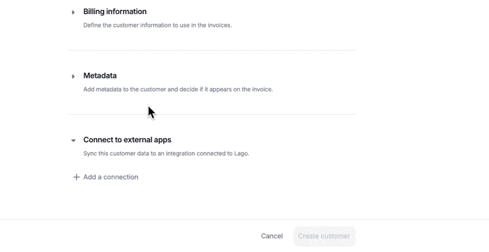Click the divider below Billing information section

[211, 50]
